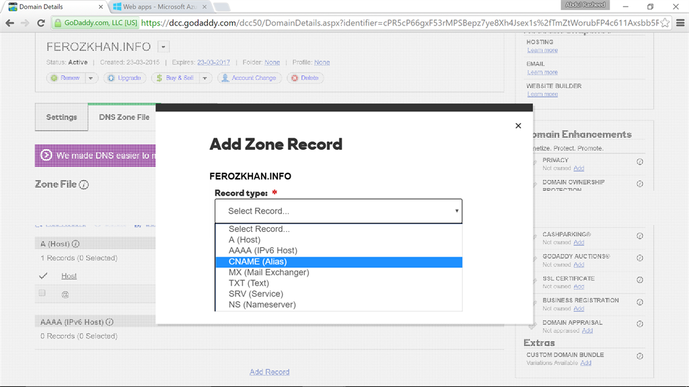
Task: Reload the page with refresh icon
Action: coord(41,23)
